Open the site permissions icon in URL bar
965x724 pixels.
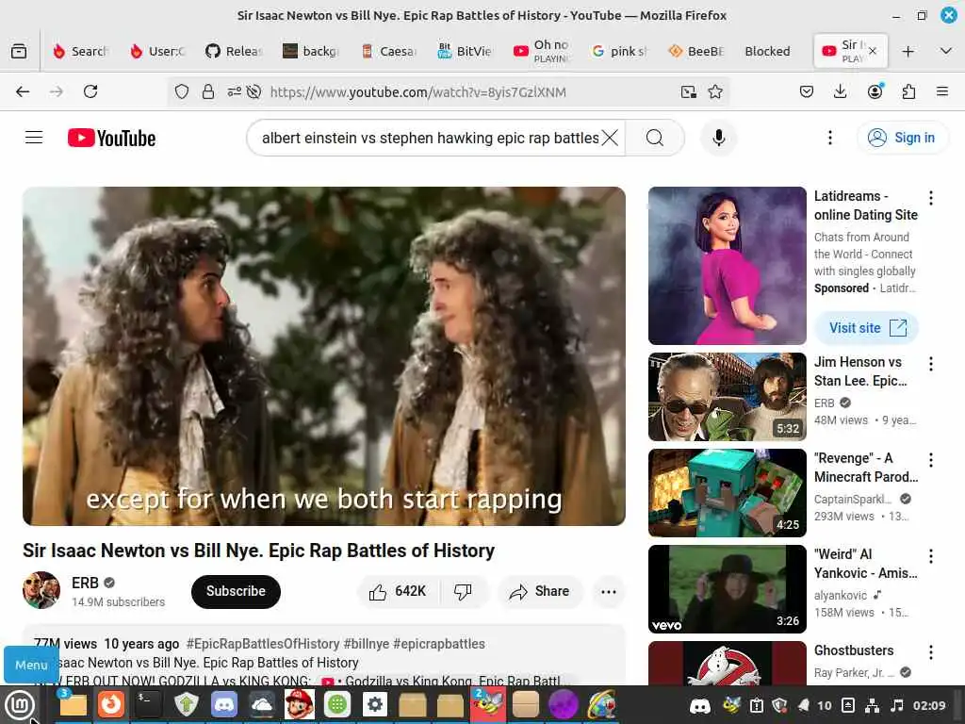tap(234, 91)
